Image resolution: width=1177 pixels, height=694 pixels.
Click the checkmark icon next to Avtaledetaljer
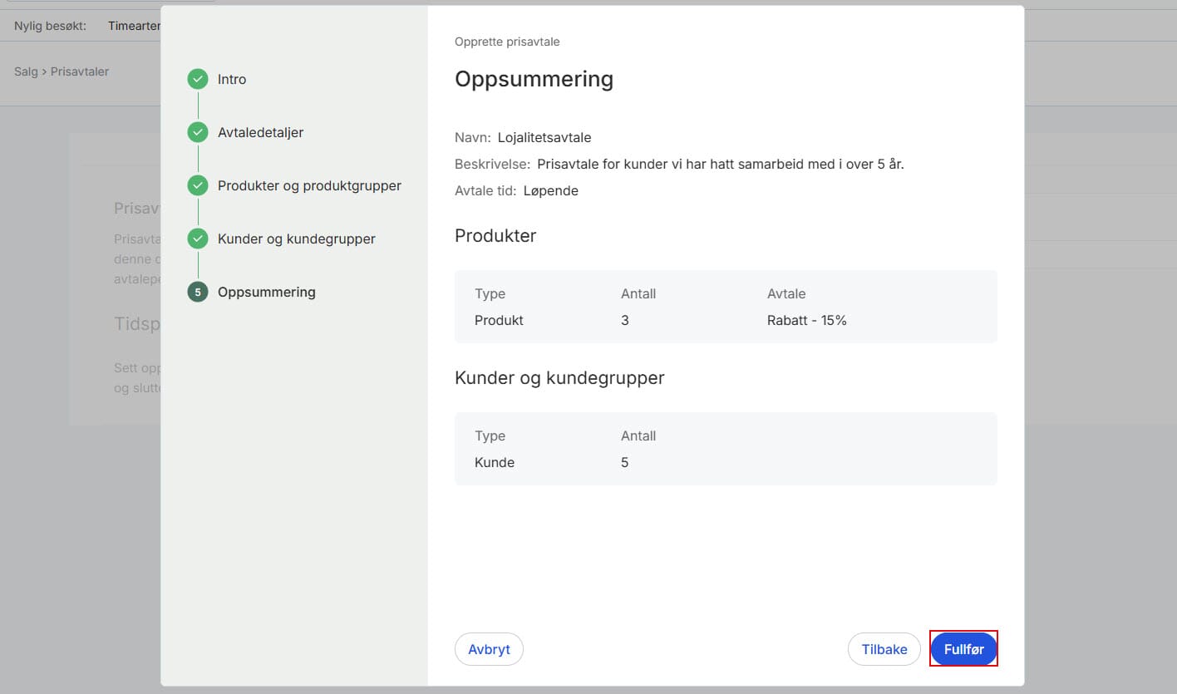point(198,133)
